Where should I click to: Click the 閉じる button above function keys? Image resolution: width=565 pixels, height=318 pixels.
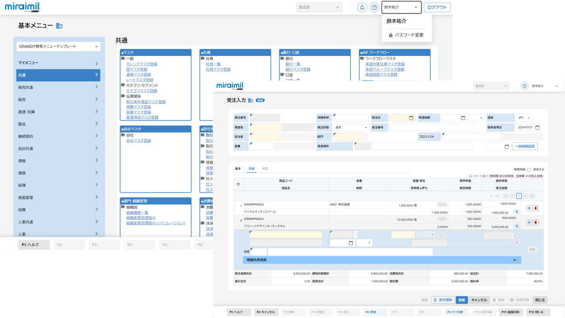(x=540, y=300)
